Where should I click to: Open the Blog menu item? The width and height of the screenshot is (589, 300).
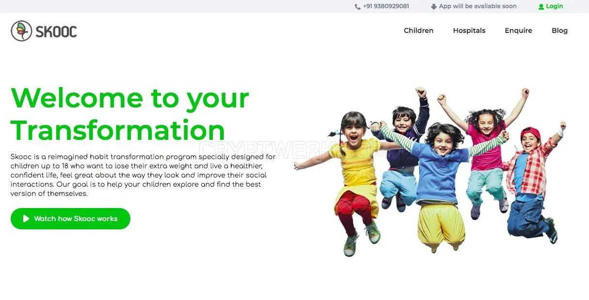[559, 30]
